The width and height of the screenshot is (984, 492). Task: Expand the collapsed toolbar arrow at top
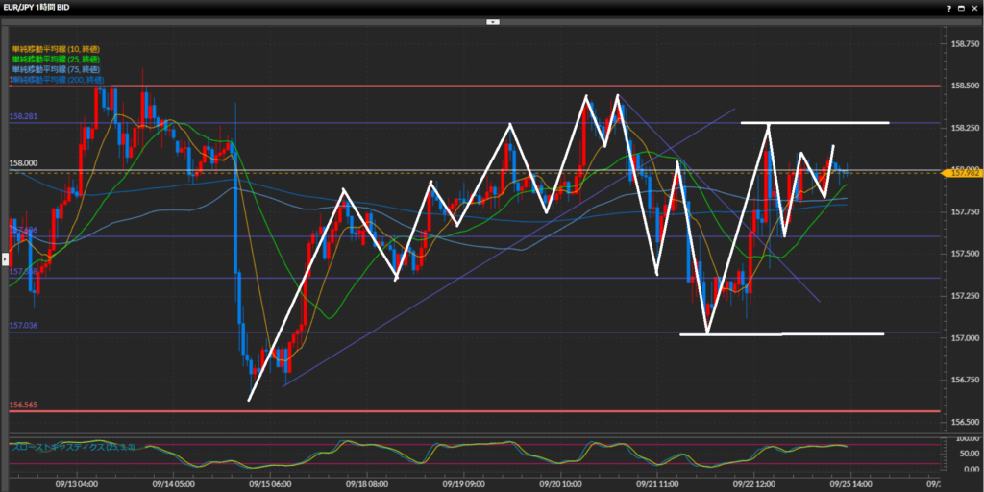point(492,20)
